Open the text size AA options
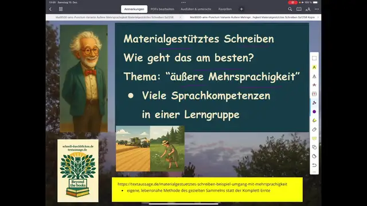The height and width of the screenshot is (206, 367). click(308, 9)
